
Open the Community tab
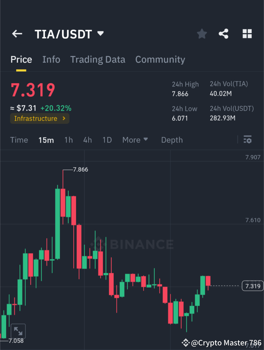coord(160,59)
